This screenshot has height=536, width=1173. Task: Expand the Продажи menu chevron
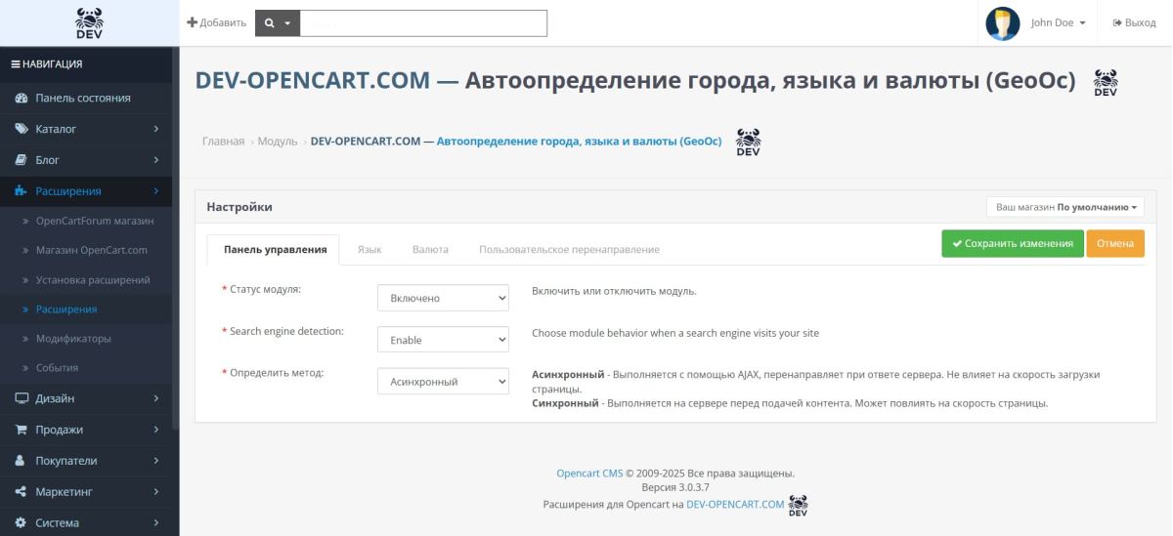(x=156, y=430)
